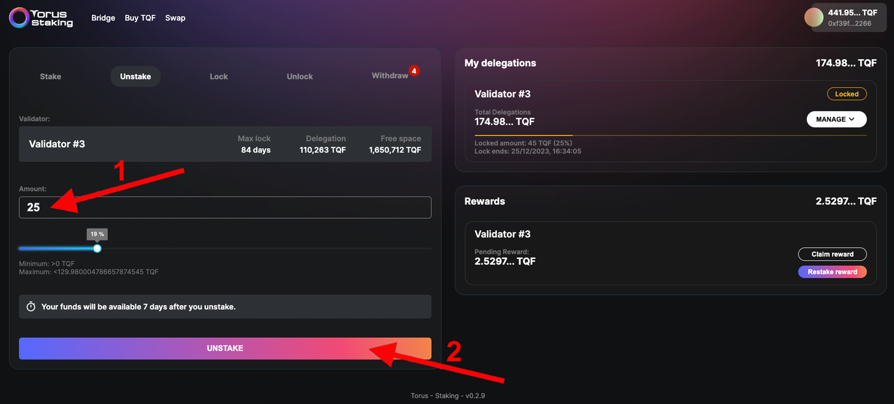Click the '84 days' max lock value

coord(256,150)
